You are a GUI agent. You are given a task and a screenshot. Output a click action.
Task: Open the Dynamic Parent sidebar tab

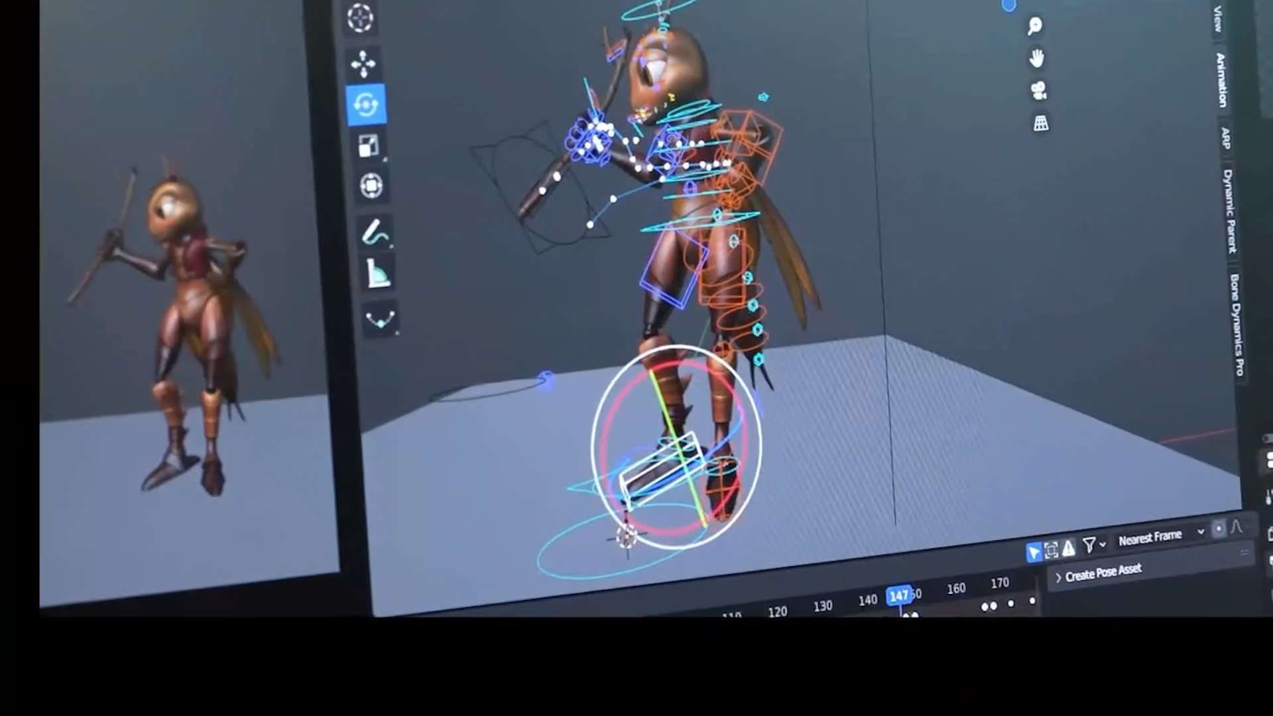tap(1229, 211)
